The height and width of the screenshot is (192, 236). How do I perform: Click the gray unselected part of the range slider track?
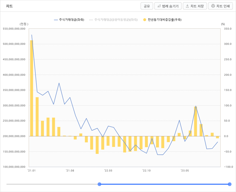point(52,184)
